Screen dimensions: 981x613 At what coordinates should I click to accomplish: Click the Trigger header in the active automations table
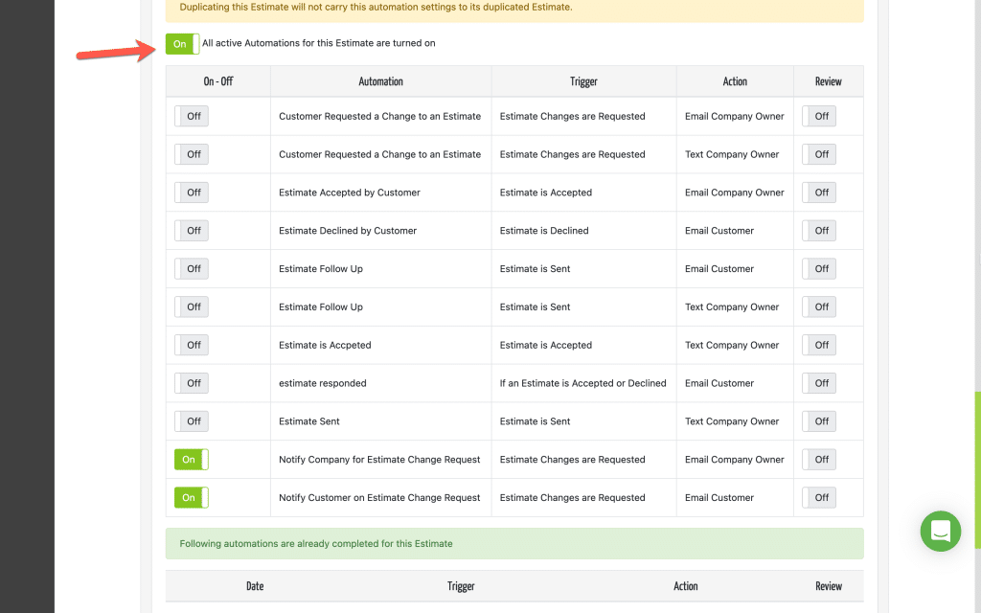(x=583, y=81)
